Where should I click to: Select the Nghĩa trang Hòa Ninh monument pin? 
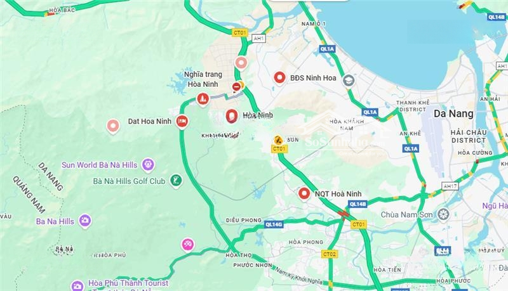click(203, 99)
